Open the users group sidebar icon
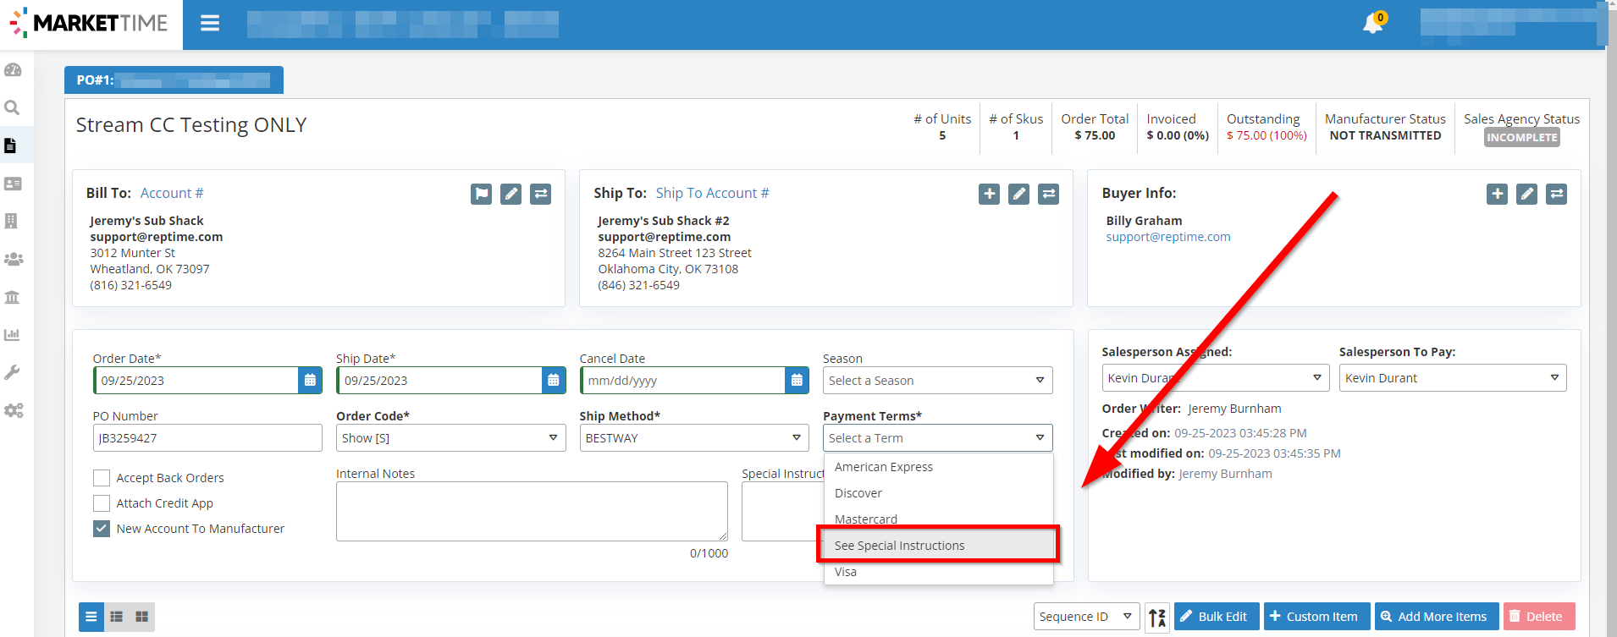1617x637 pixels. [14, 259]
